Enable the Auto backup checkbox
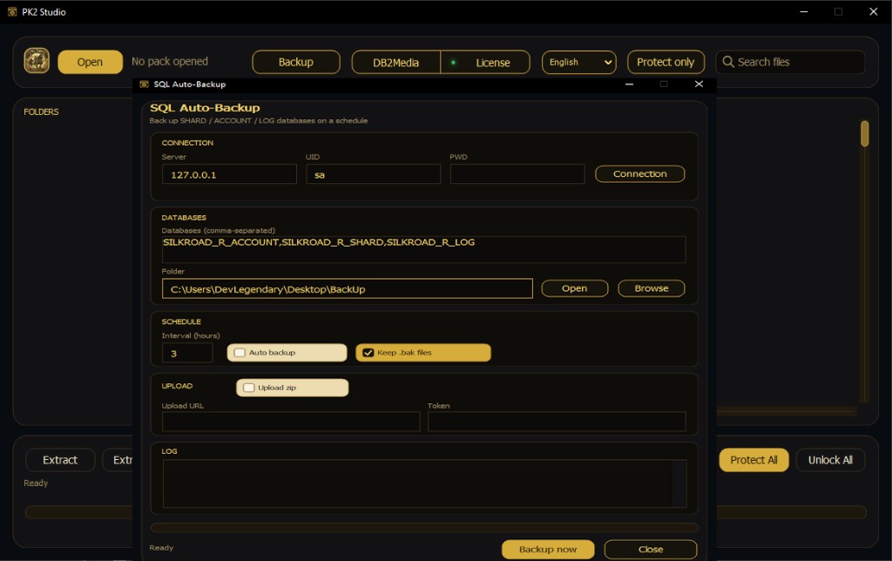Screen dimensions: 892x561 point(240,353)
